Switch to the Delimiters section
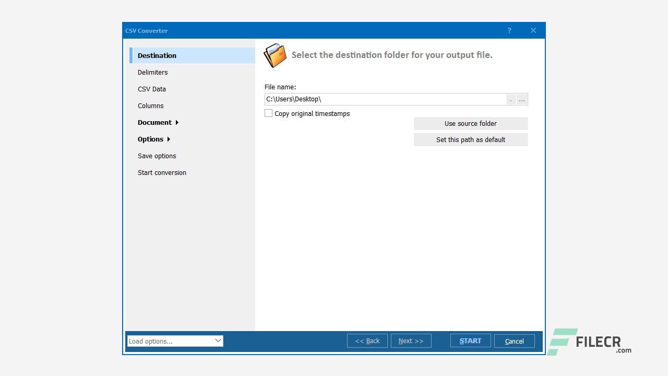 pyautogui.click(x=152, y=72)
